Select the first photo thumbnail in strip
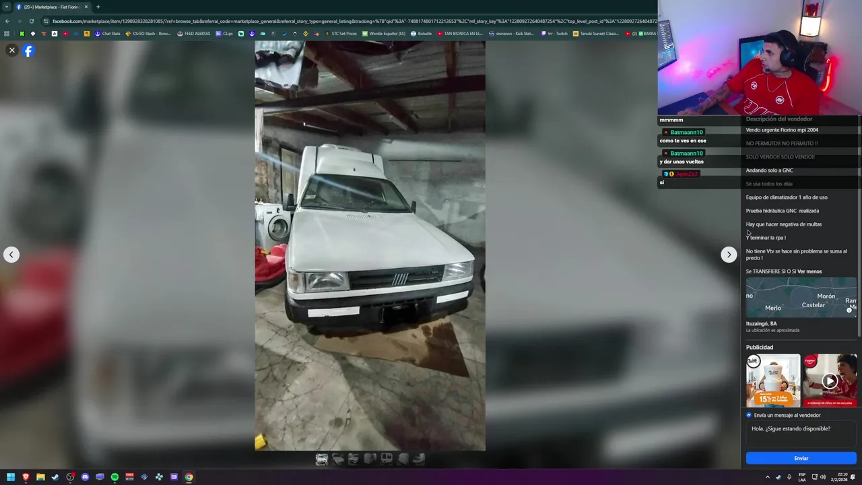Image resolution: width=862 pixels, height=485 pixels. point(322,459)
